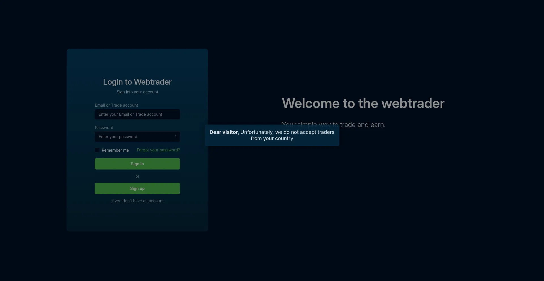Click the Login to Webtrader title
This screenshot has width=544, height=281.
coord(137,82)
